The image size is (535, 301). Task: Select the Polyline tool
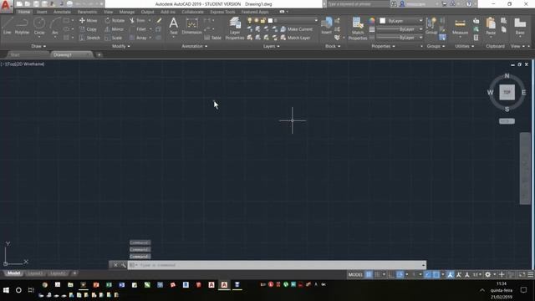coord(22,26)
